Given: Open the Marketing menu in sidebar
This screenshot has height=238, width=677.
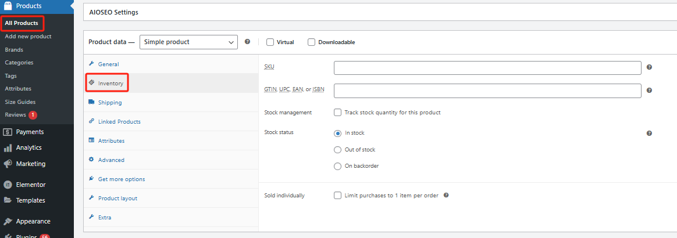Looking at the screenshot, I should [30, 164].
